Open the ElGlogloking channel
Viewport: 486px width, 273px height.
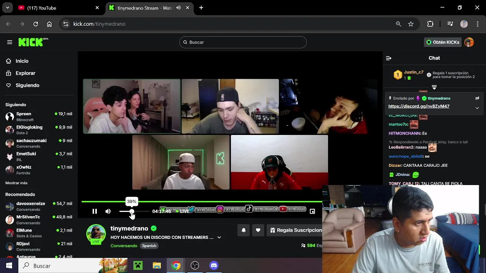coord(39,130)
